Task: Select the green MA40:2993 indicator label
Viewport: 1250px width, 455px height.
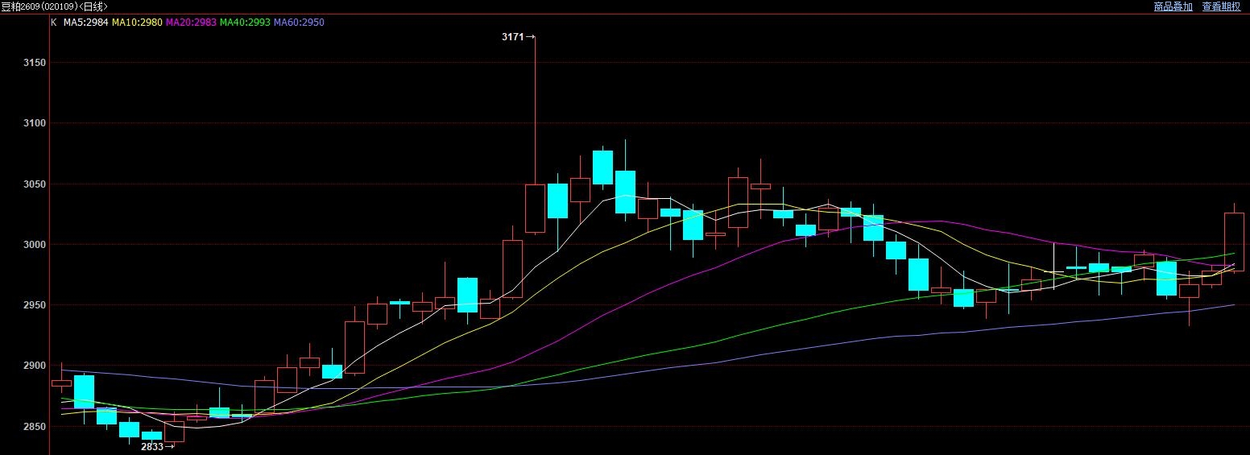Action: click(x=245, y=23)
